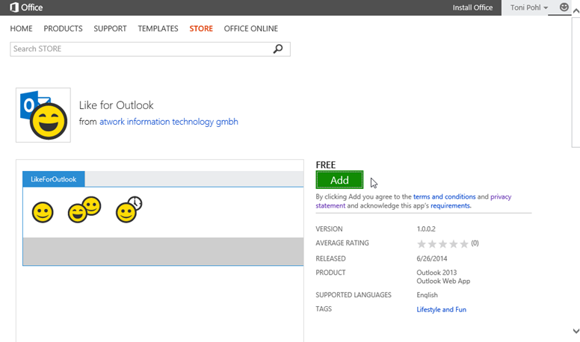The height and width of the screenshot is (342, 580).
Task: Open atwork information technology gmbh link
Action: point(169,122)
